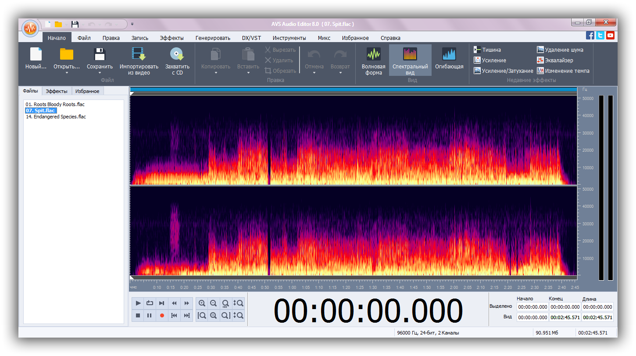Edit the Выделено Длина time field
The height and width of the screenshot is (356, 636).
tap(597, 307)
